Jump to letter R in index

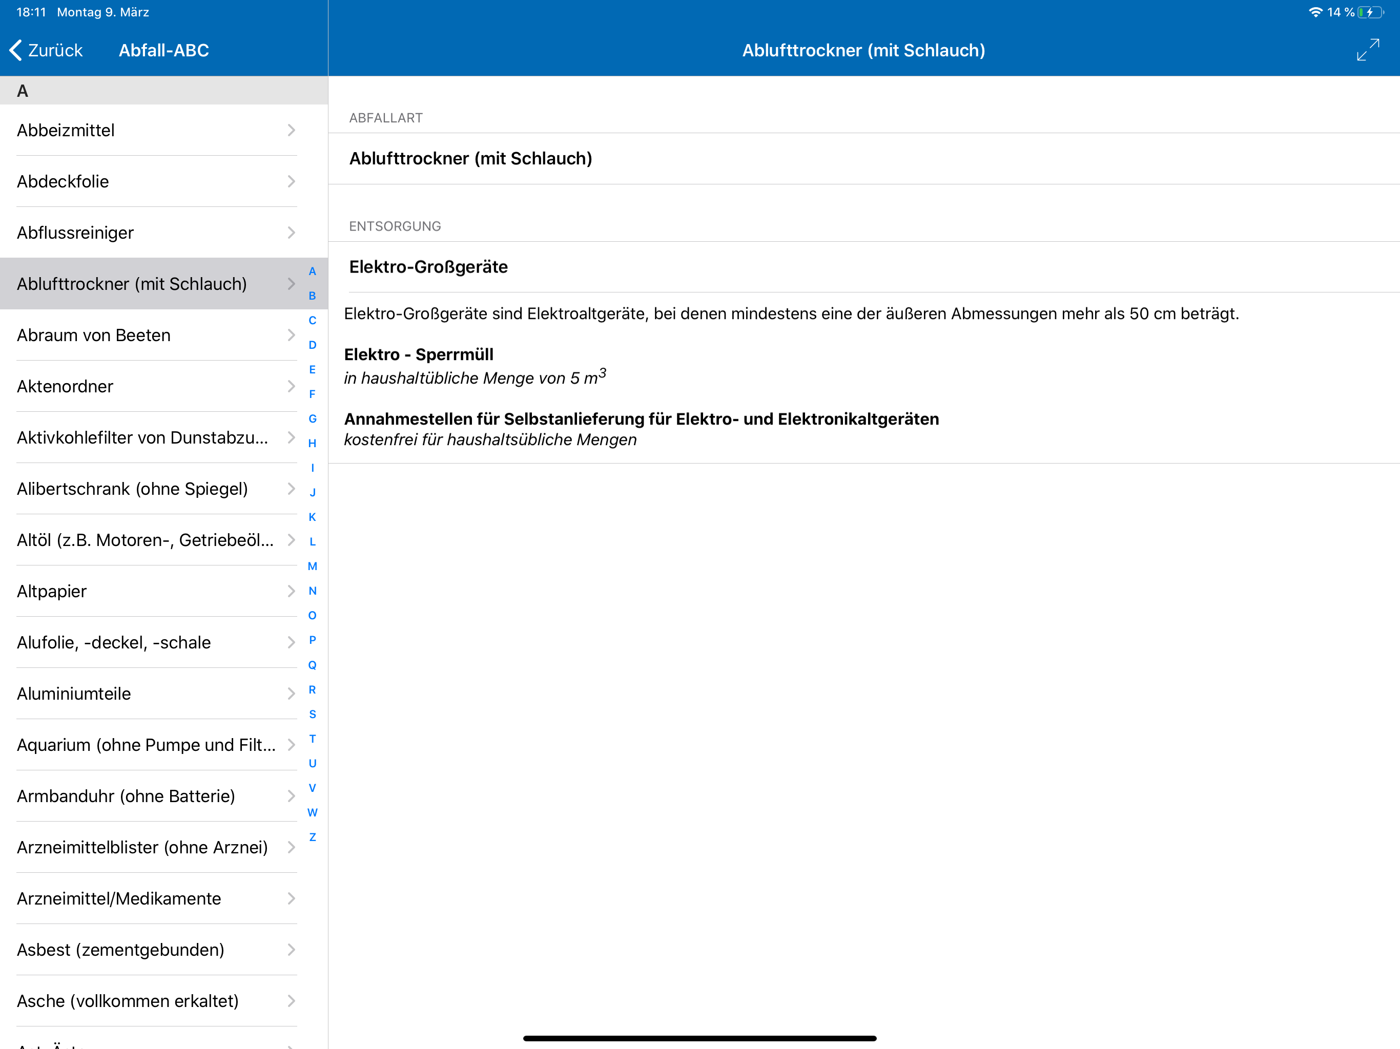[312, 689]
